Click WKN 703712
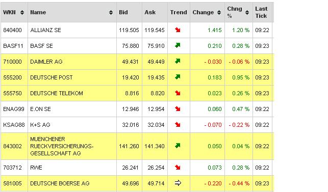 point(12,168)
